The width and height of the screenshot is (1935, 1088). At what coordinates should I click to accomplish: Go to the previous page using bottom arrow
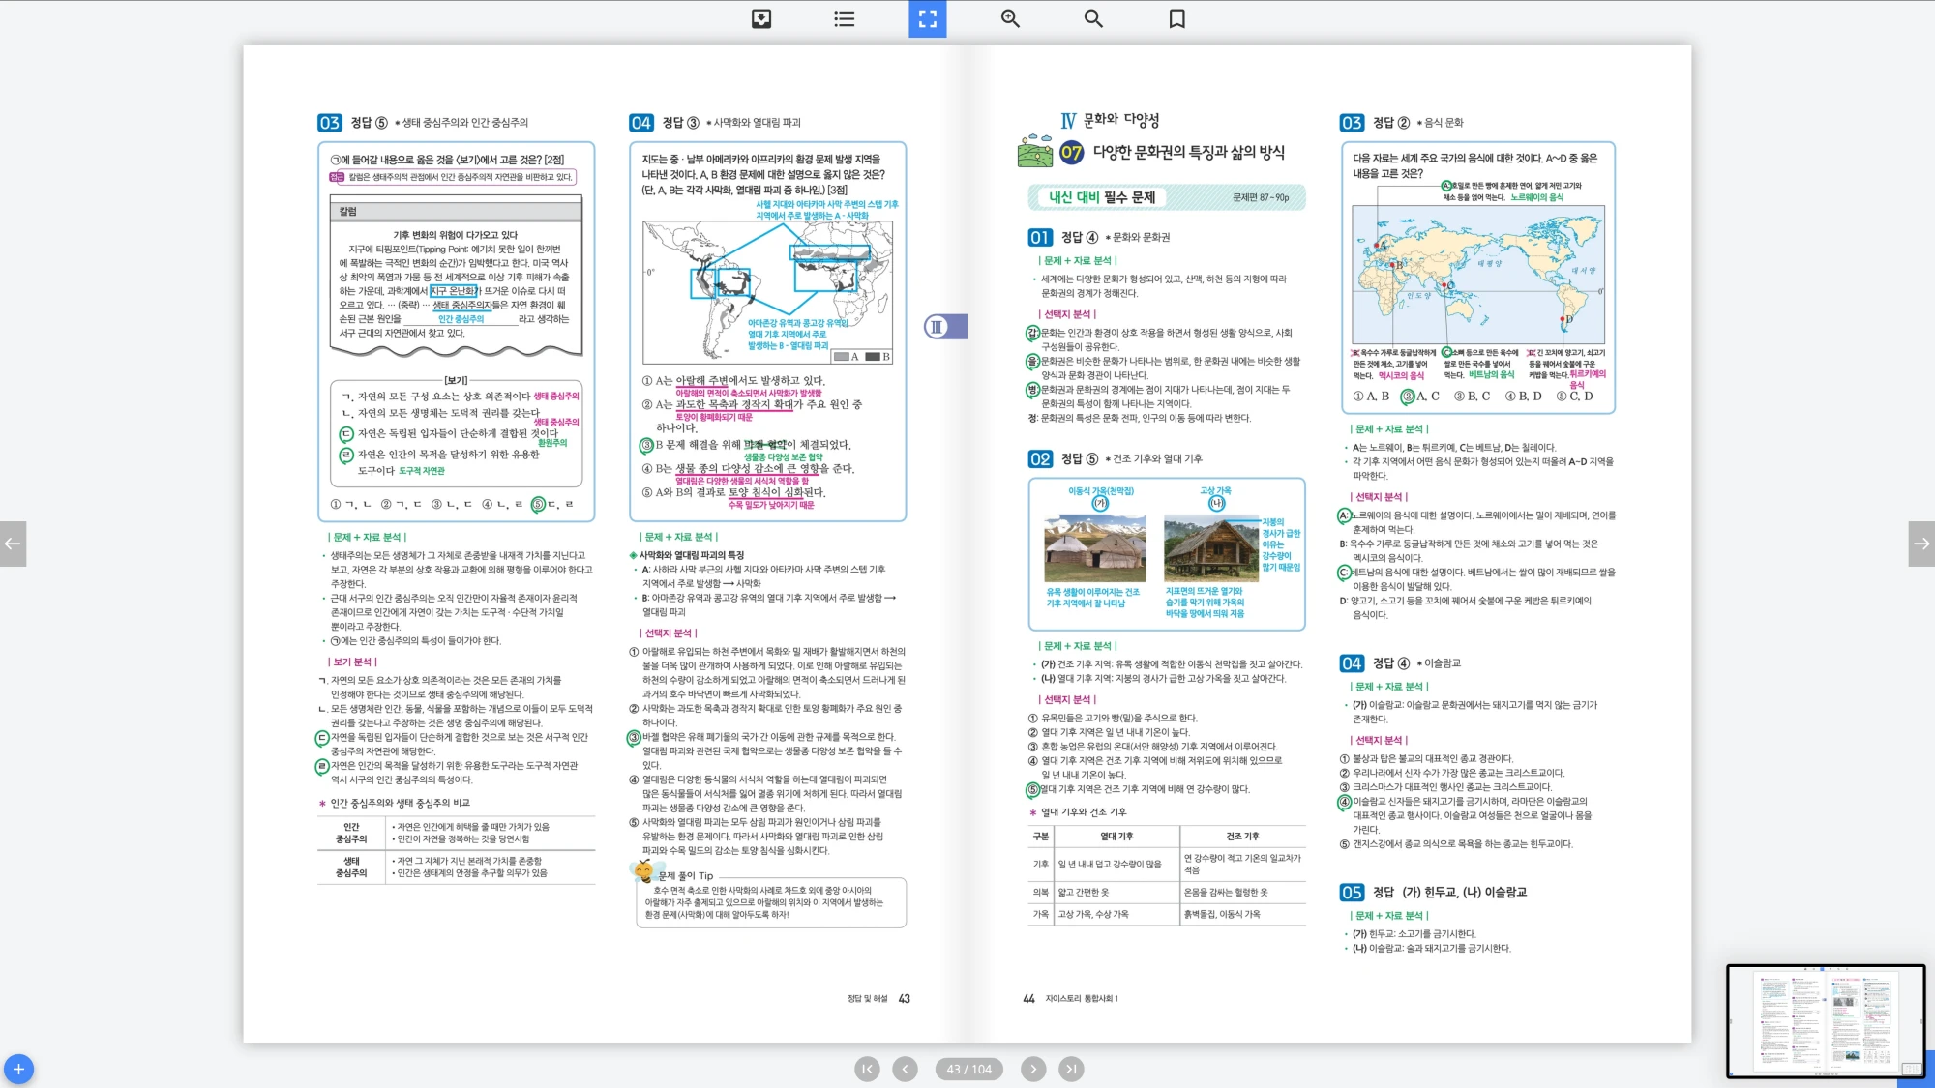905,1069
